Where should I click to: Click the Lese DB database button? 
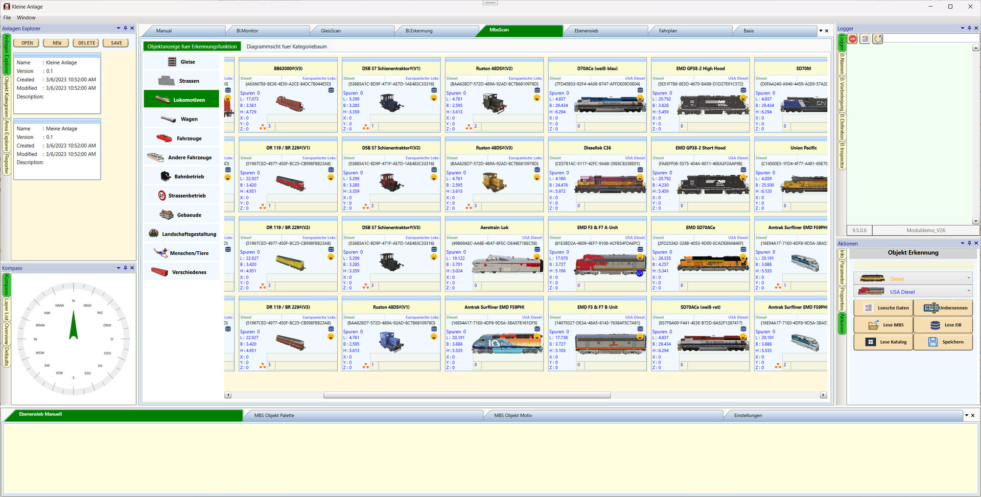(x=943, y=325)
